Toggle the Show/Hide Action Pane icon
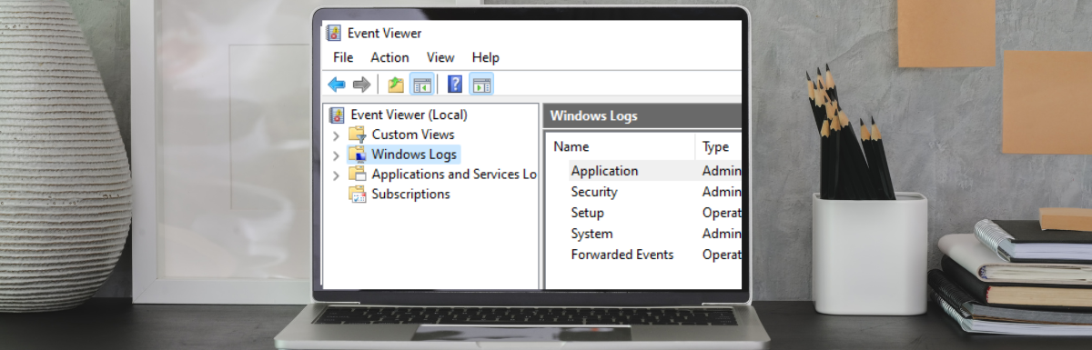This screenshot has width=1092, height=350. [x=481, y=85]
